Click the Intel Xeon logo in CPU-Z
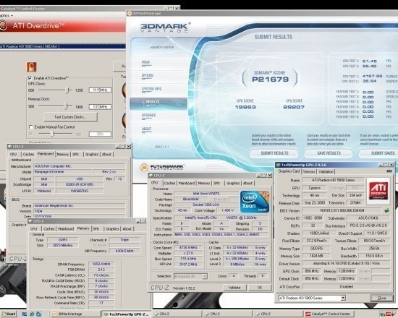This screenshot has width=398, height=318. [254, 202]
